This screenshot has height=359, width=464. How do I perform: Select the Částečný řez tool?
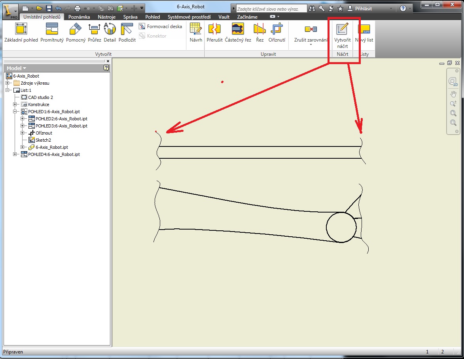pyautogui.click(x=238, y=32)
